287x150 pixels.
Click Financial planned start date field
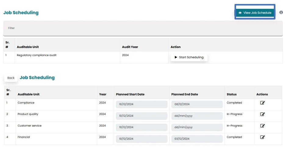[x=142, y=139]
